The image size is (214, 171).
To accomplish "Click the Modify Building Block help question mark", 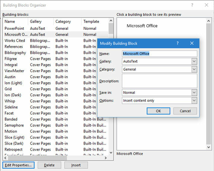I will 178,43.
